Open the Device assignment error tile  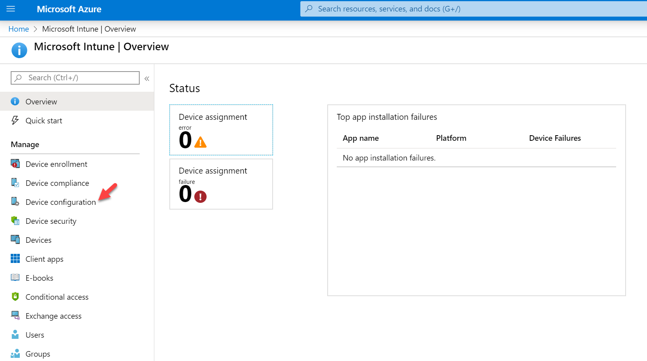(x=221, y=130)
